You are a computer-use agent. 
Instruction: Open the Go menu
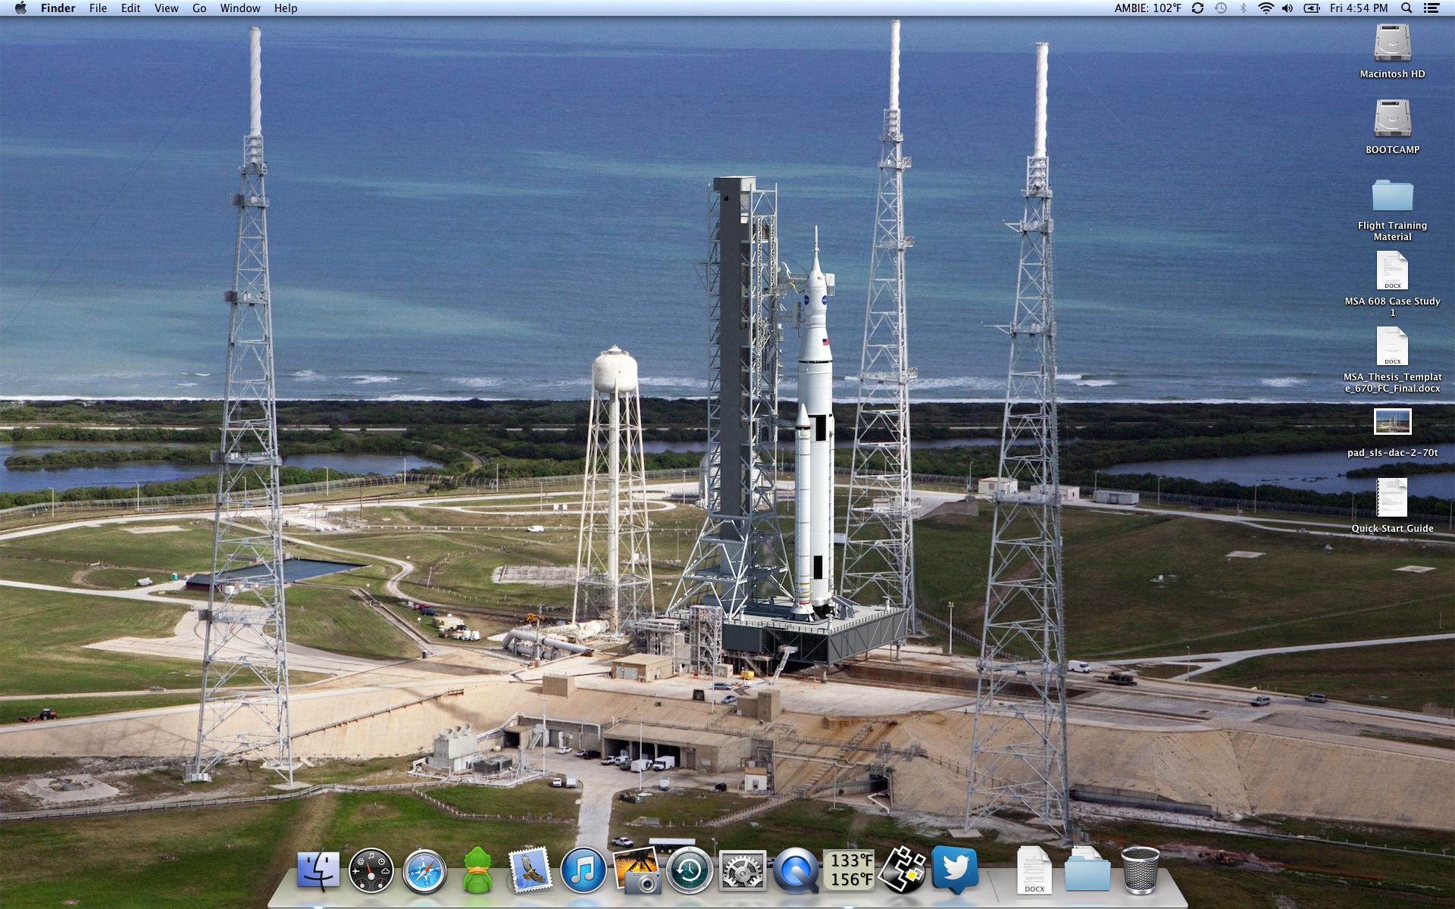click(x=199, y=8)
